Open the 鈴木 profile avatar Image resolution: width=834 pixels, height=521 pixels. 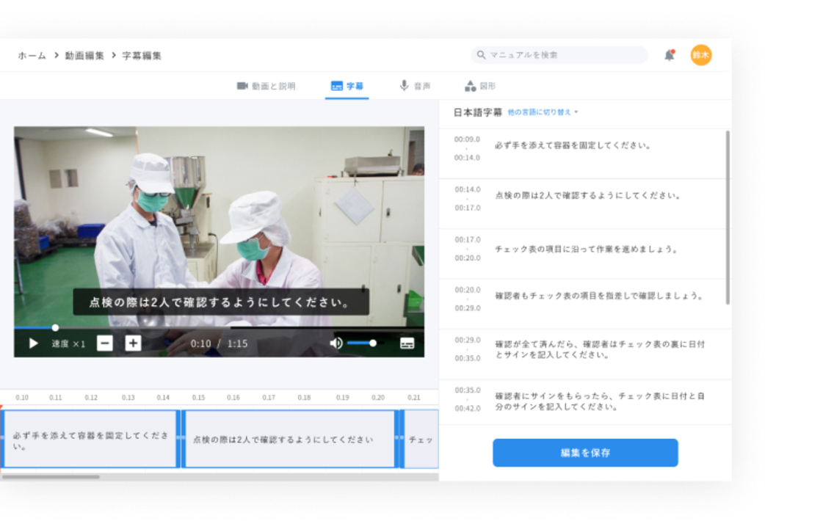point(700,54)
